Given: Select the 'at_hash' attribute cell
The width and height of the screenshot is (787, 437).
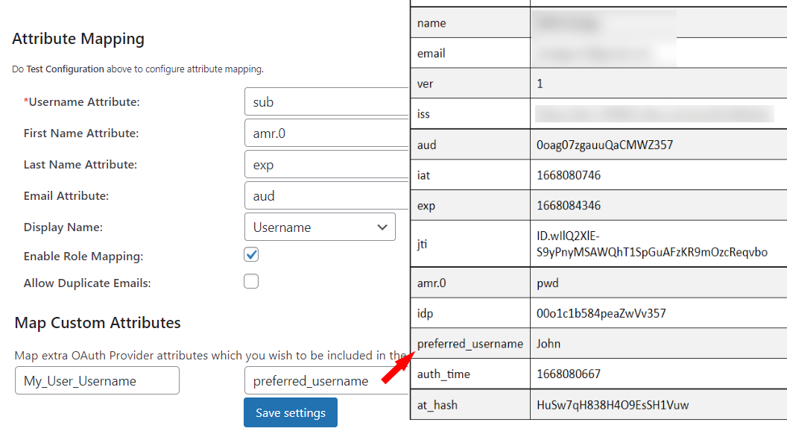Looking at the screenshot, I should 470,404.
